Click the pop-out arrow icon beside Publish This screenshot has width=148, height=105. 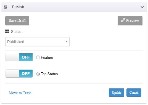tap(5, 7)
